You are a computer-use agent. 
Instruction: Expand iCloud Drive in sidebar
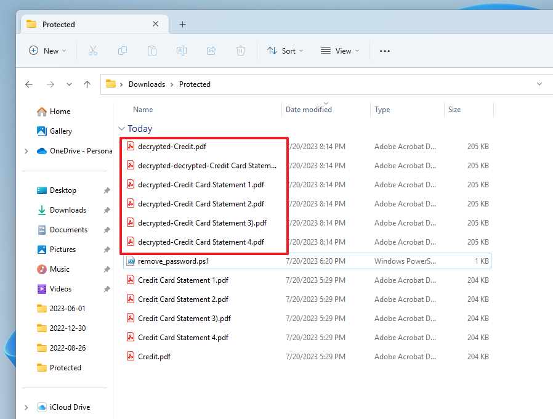26,407
